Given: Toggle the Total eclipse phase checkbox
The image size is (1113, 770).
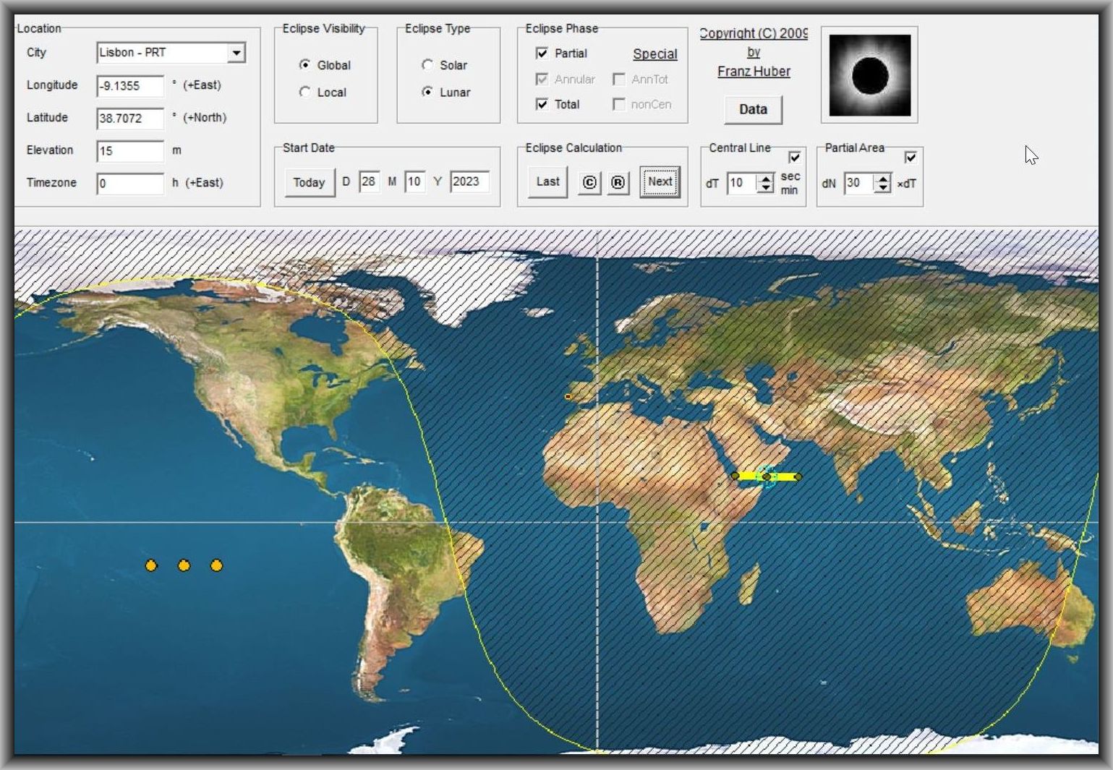Looking at the screenshot, I should (x=542, y=104).
